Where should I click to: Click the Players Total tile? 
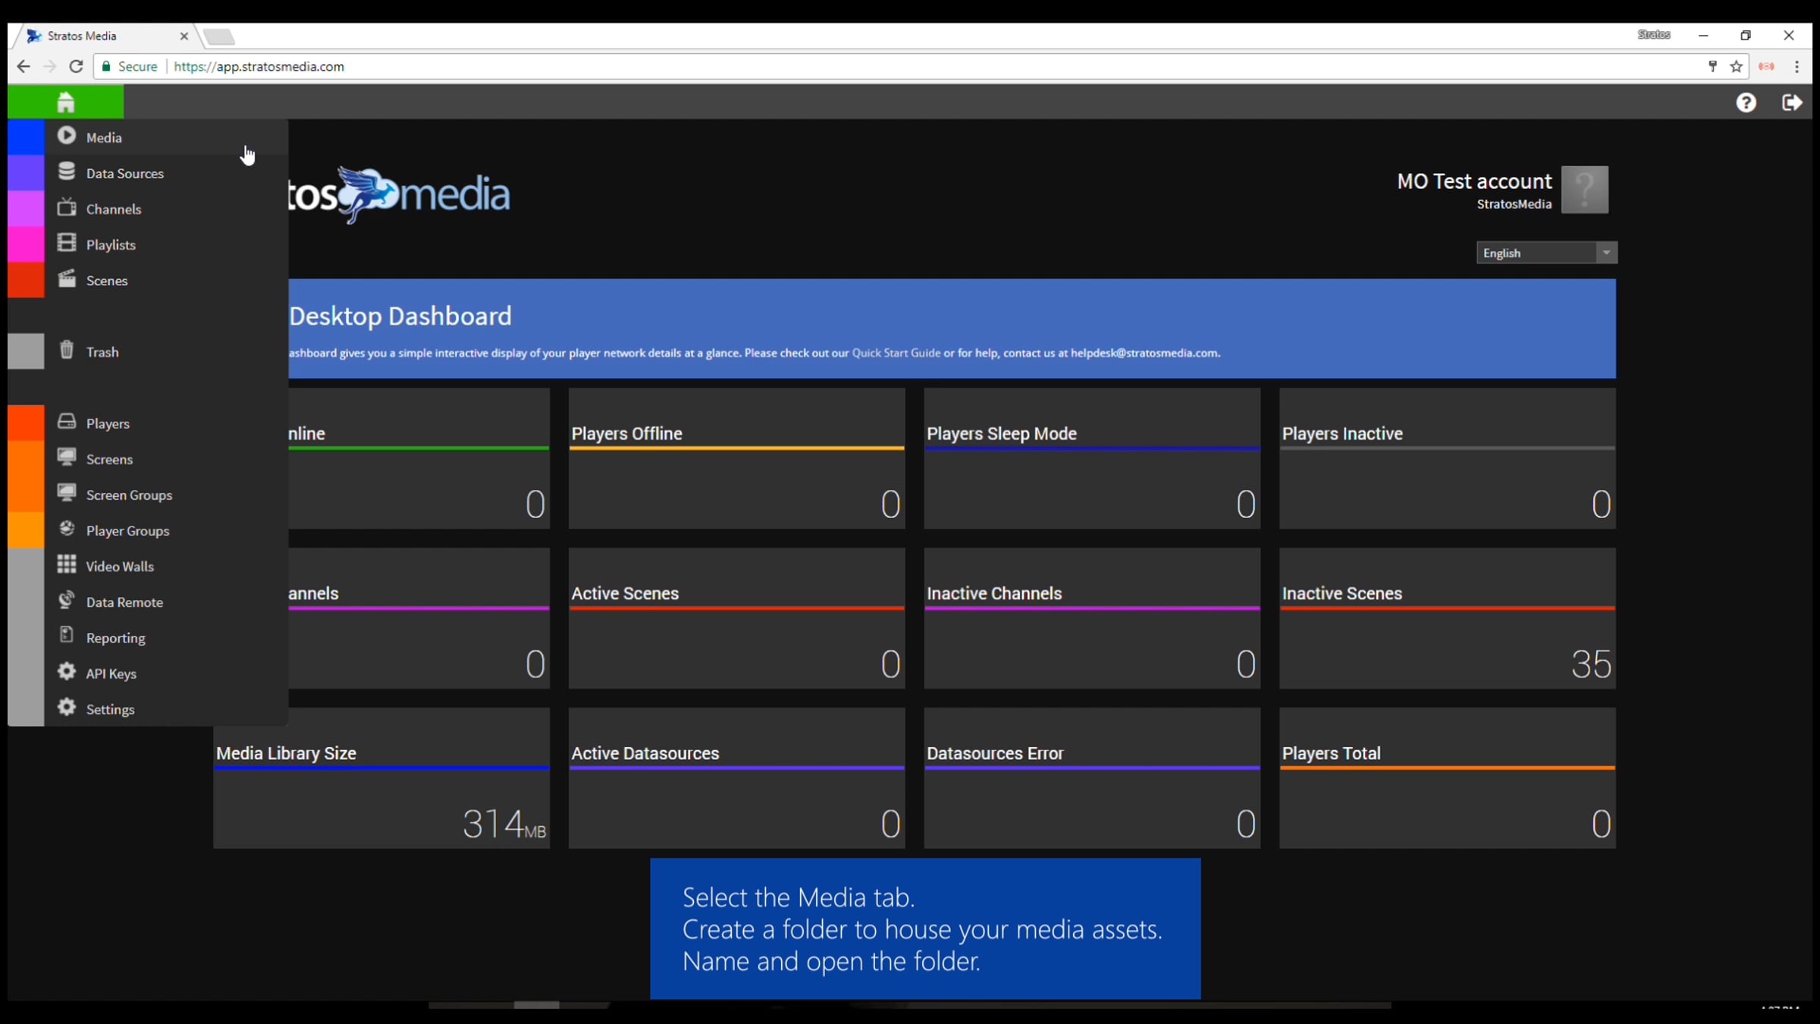coord(1447,778)
